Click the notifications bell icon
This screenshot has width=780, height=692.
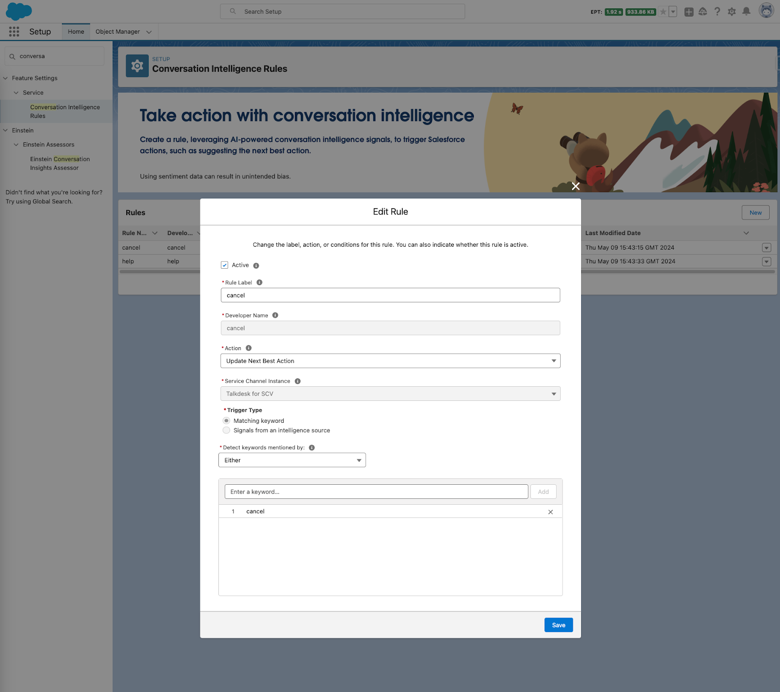coord(746,12)
